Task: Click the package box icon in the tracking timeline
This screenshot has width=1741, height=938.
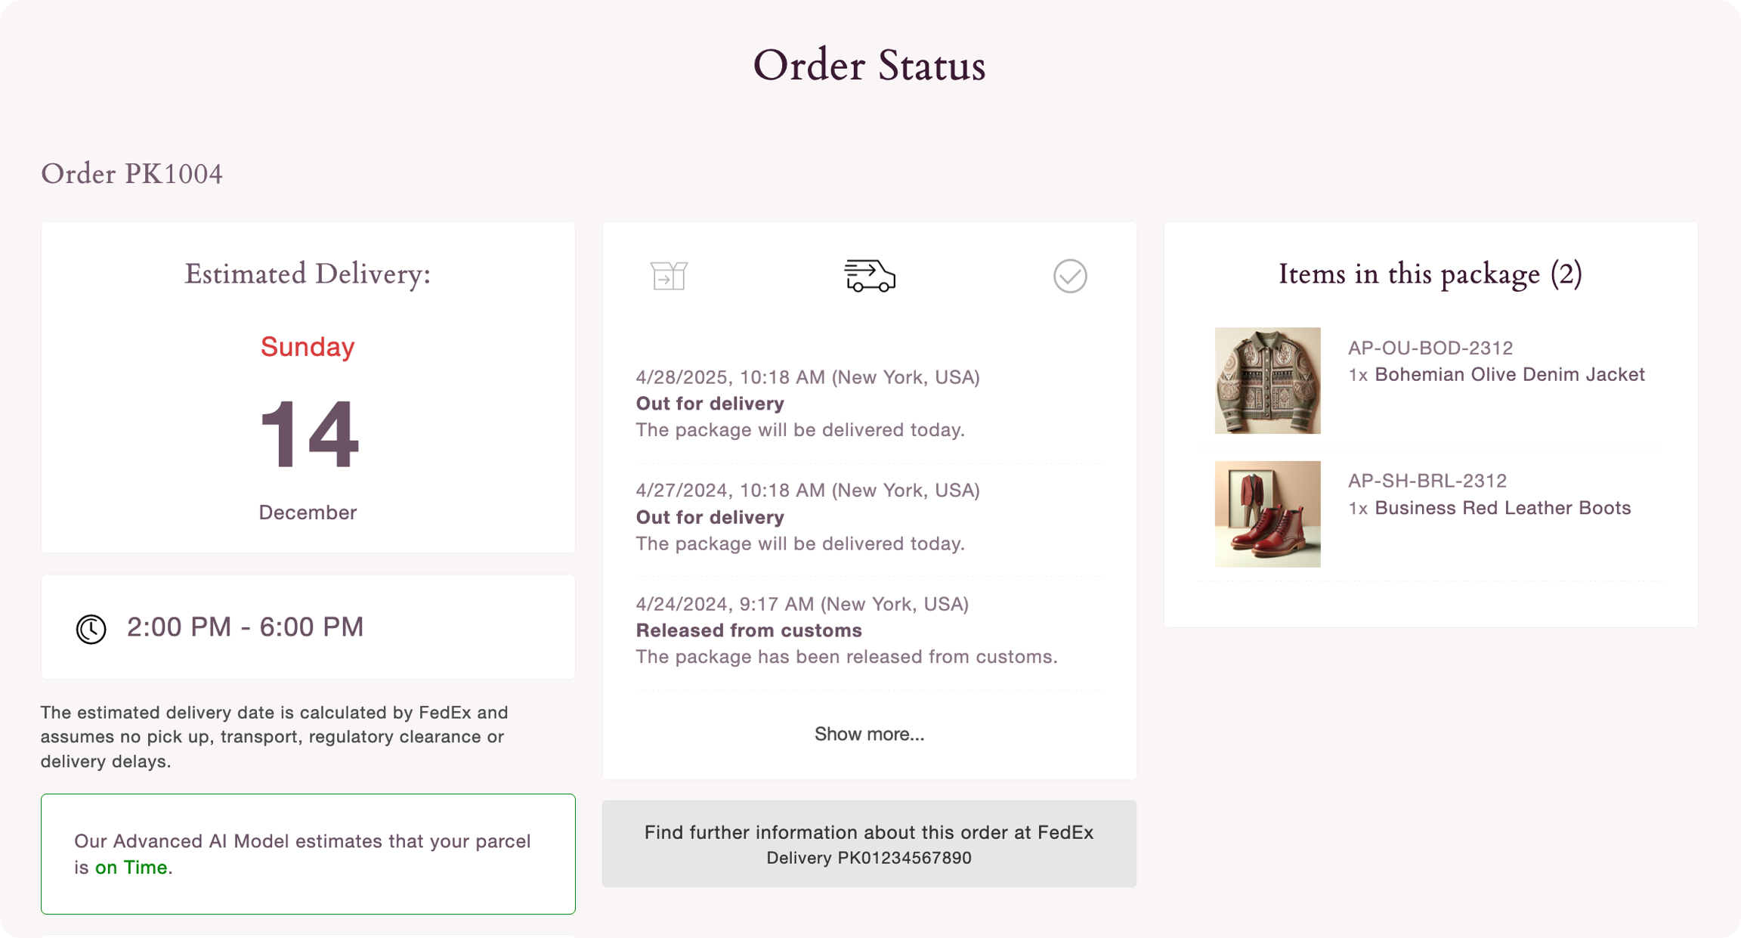Action: click(x=668, y=275)
